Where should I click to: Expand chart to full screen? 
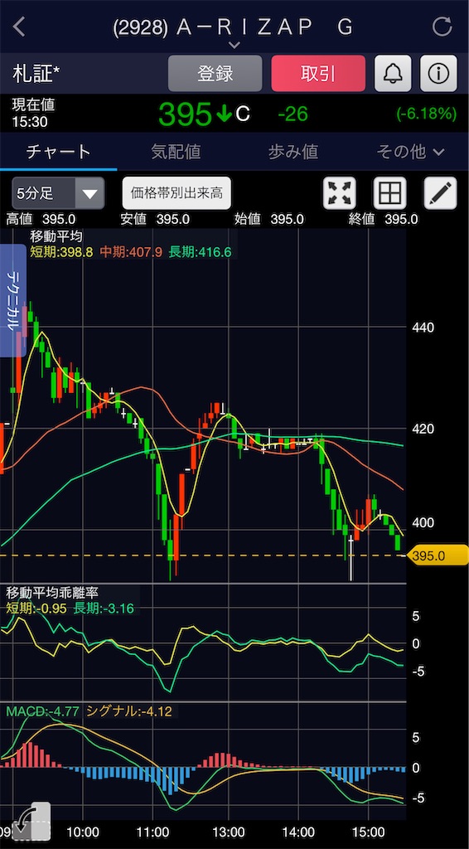[x=340, y=192]
